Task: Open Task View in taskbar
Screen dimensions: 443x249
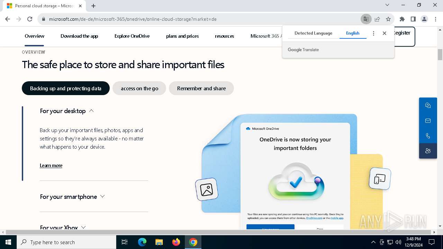Action: pyautogui.click(x=125, y=242)
